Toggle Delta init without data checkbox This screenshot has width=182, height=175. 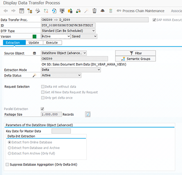(x=43, y=87)
